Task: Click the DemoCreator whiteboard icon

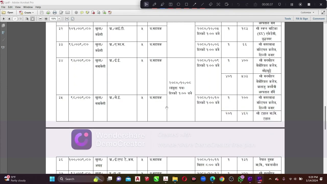Action: click(227, 4)
